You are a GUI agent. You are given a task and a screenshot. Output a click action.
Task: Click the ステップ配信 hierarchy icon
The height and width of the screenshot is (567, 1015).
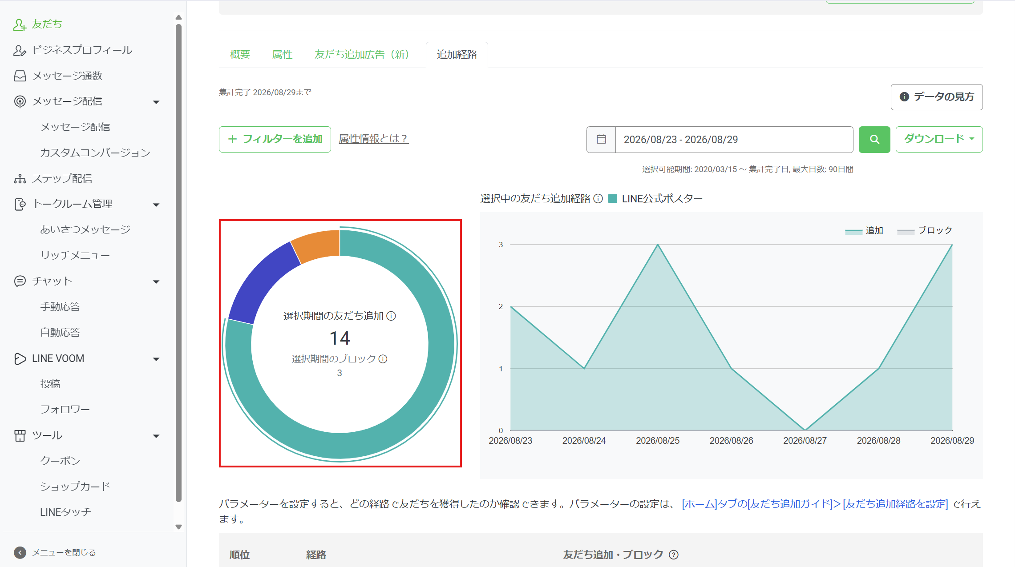coord(20,179)
